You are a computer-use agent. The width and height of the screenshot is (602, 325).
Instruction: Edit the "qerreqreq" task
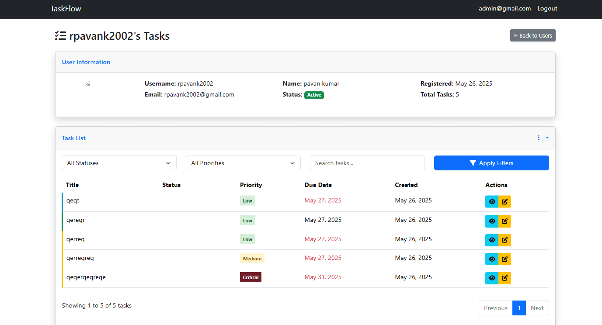click(x=505, y=259)
